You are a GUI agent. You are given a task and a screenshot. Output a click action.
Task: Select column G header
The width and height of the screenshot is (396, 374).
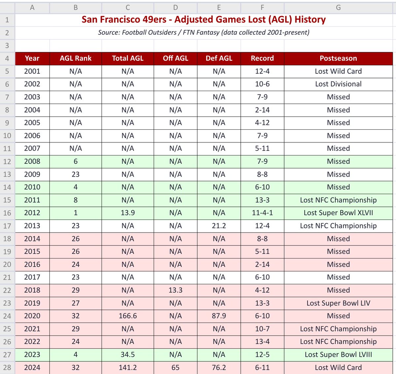338,7
